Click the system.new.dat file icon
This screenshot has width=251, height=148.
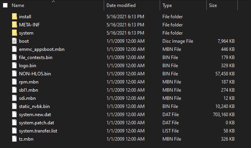click(14, 115)
